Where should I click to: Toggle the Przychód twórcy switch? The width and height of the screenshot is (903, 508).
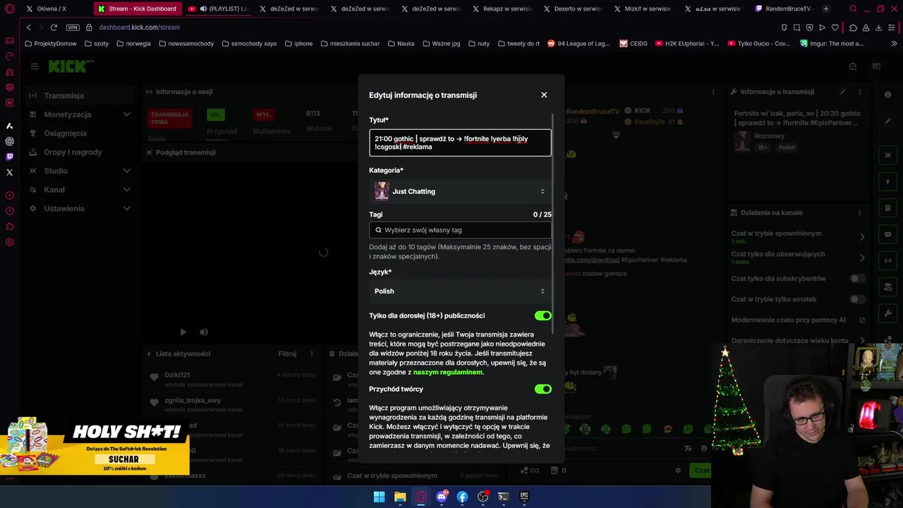click(x=543, y=389)
